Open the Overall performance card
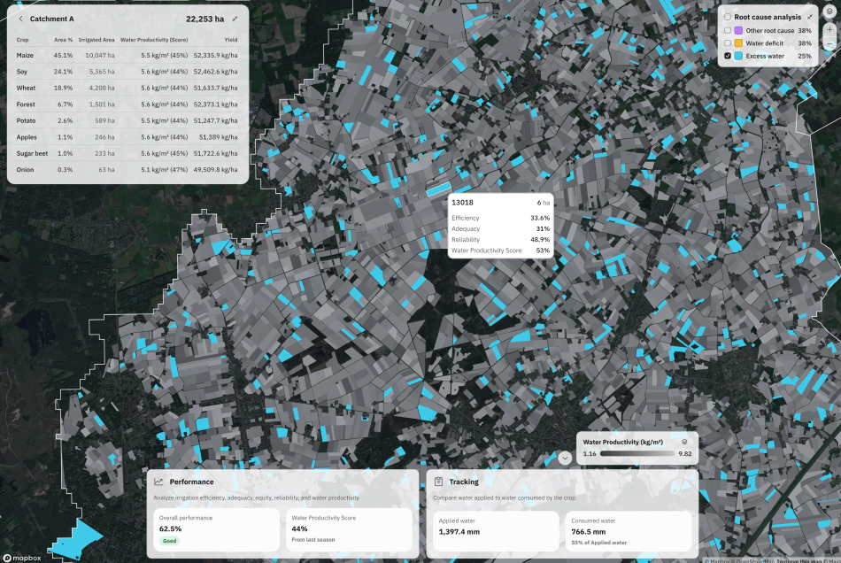 coord(216,529)
